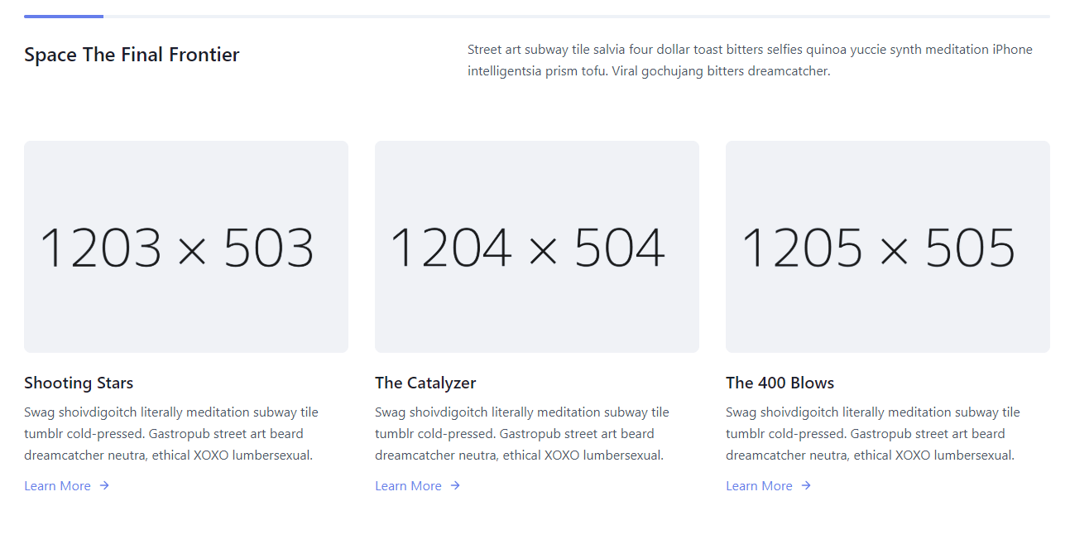The image size is (1070, 535).
Task: Click The 400 Blows card title
Action: coord(780,383)
